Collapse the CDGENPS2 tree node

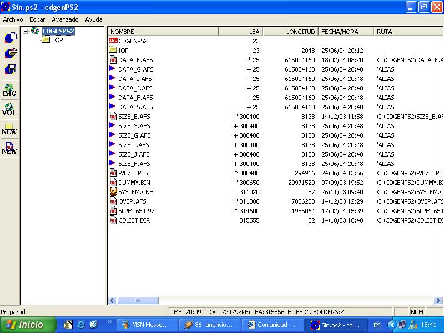[26, 32]
